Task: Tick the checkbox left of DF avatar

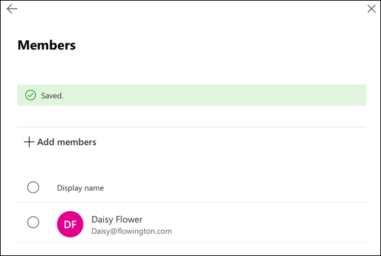Action: 33,222
